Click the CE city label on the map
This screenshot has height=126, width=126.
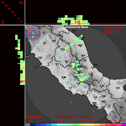pyautogui.click(x=96, y=97)
